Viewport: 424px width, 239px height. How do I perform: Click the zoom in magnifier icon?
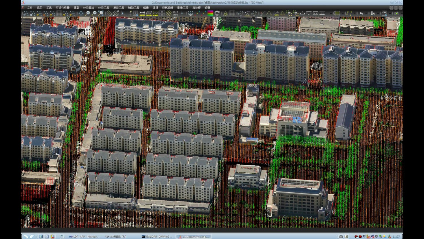(x=88, y=13)
